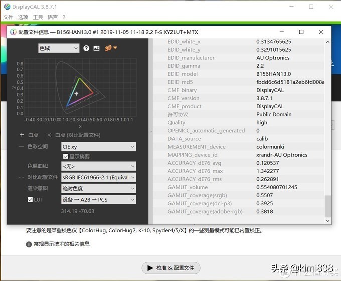Click the save image icon
341x281 pixels.
point(97,48)
